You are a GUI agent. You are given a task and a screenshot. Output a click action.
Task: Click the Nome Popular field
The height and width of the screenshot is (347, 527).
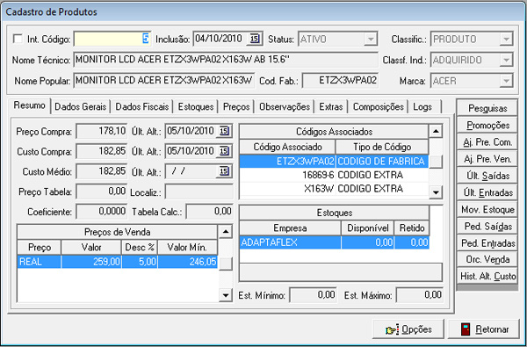[164, 81]
